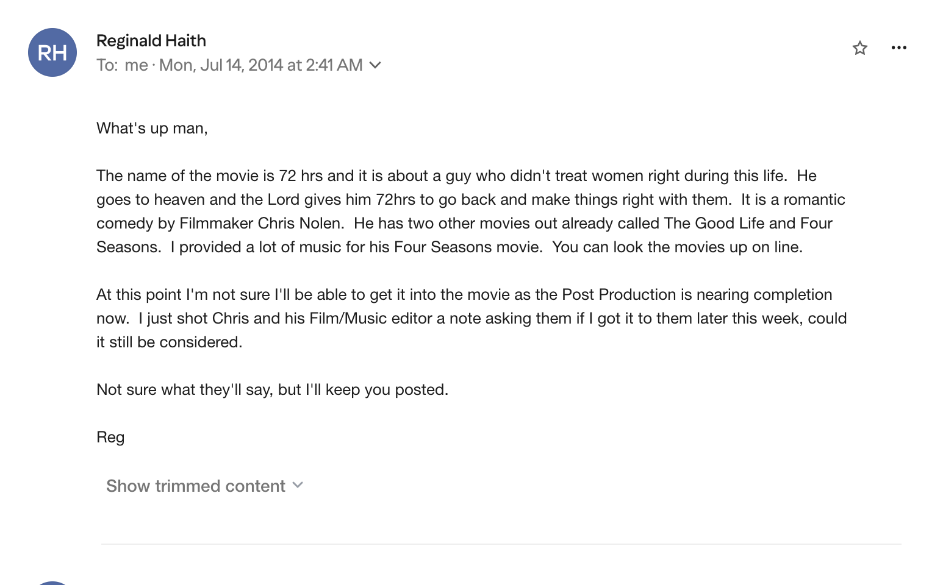Click the horizontal divider below the message
The height and width of the screenshot is (585, 943).
[x=501, y=544]
